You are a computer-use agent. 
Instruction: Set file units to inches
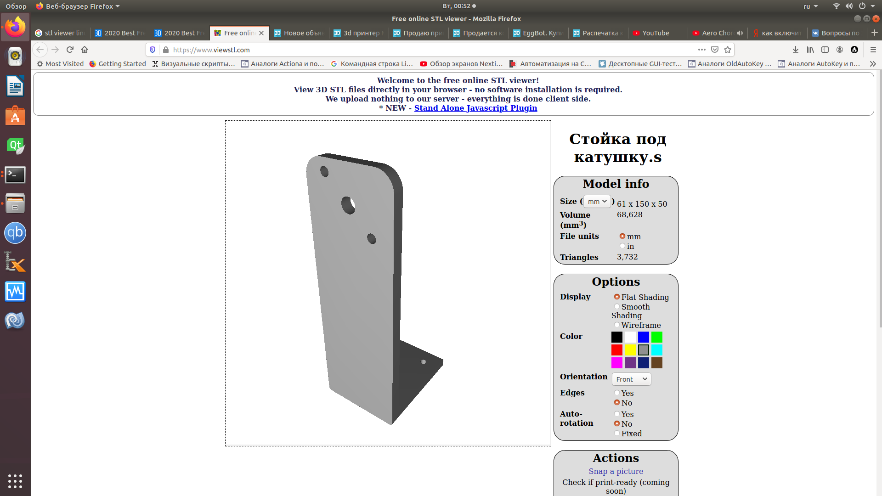[x=622, y=246]
